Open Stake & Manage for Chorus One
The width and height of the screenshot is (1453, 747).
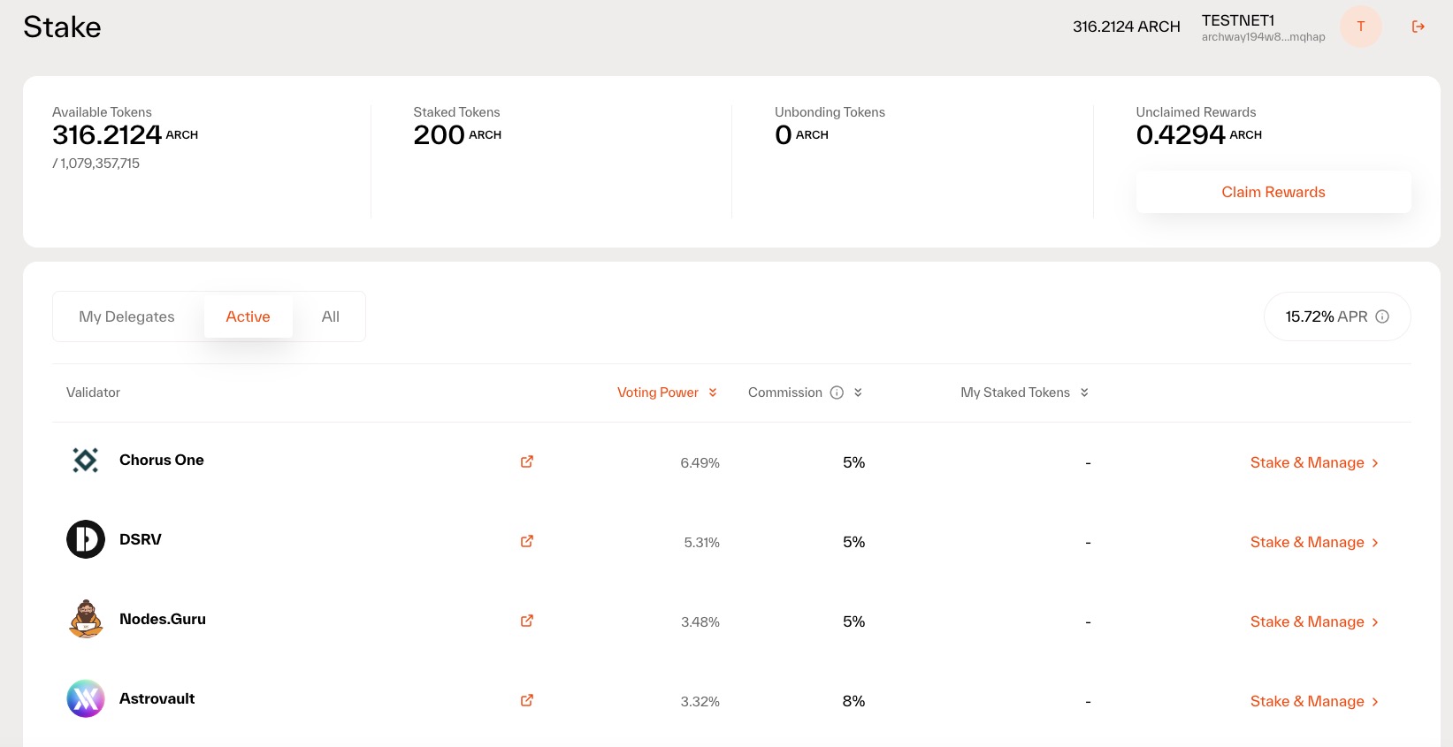click(x=1313, y=462)
